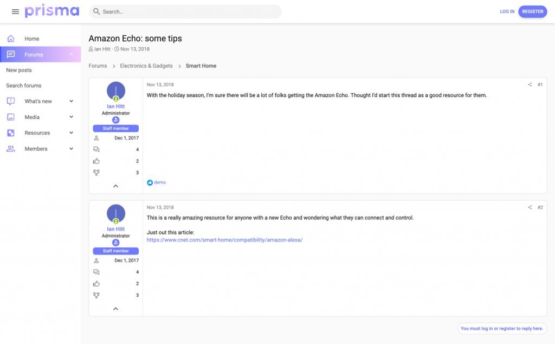Share post #1 via share icon
This screenshot has width=555, height=344.
(x=530, y=85)
